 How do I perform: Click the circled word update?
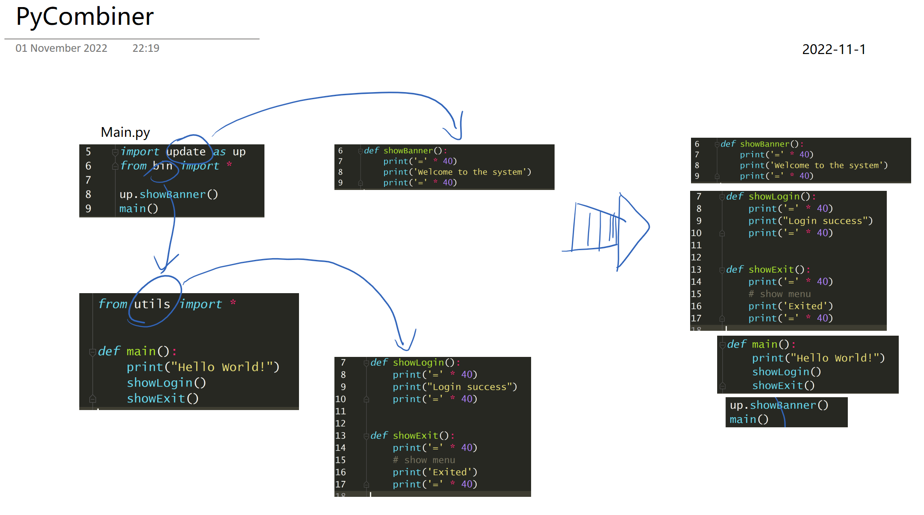pyautogui.click(x=186, y=151)
